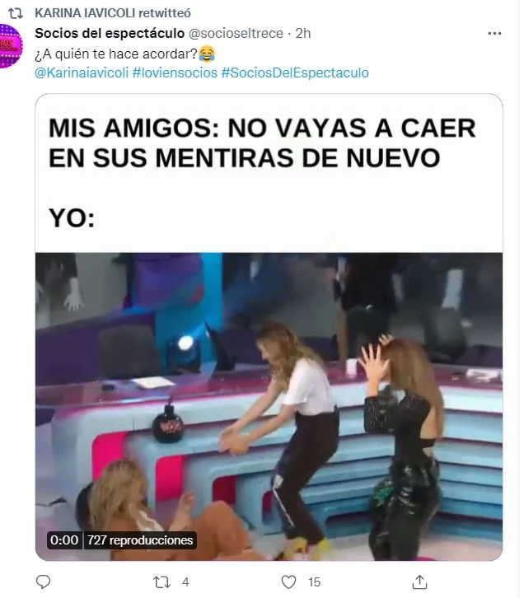Click the like count number 15

[314, 582]
